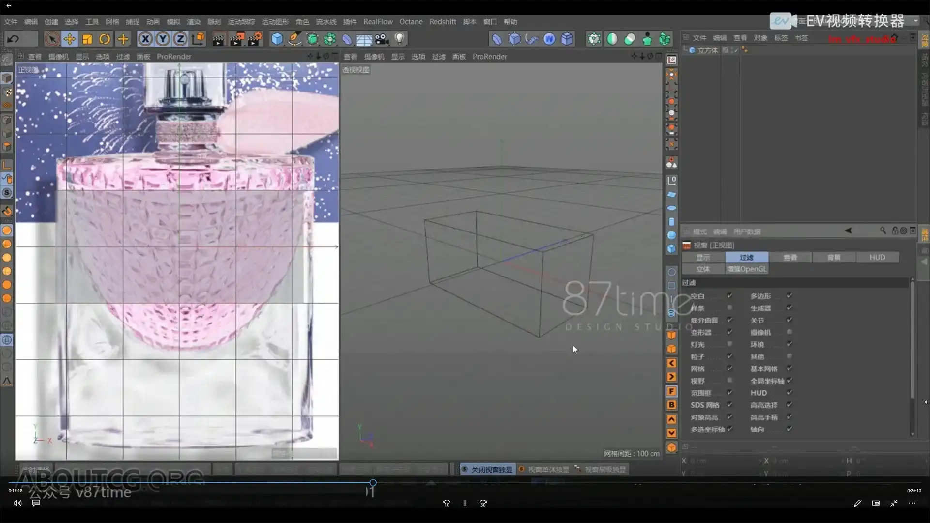Disable the HUD filter checkbox
The height and width of the screenshot is (523, 930).
789,393
